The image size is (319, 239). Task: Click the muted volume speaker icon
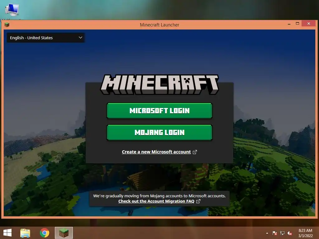pos(290,233)
